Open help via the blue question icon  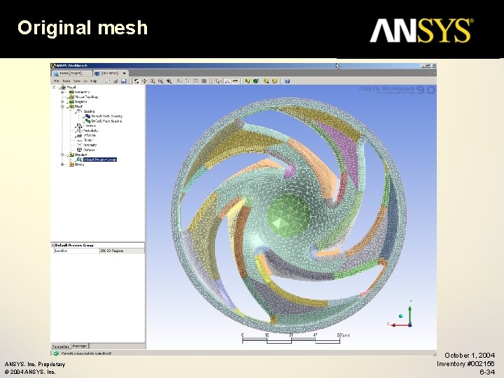coord(288,81)
